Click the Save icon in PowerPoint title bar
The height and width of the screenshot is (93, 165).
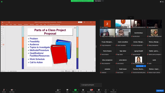pyautogui.click(x=3, y=22)
